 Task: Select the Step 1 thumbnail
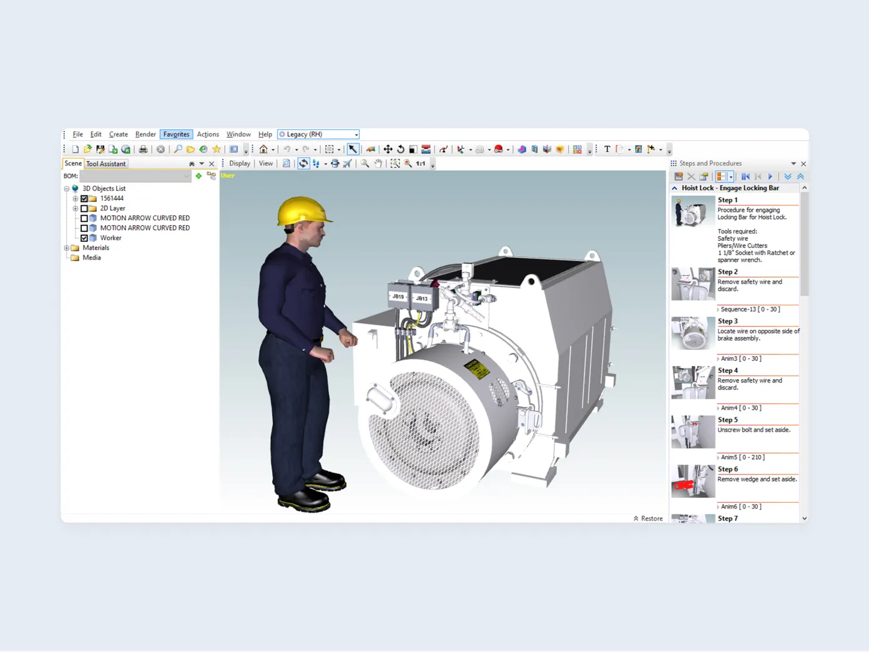click(x=693, y=212)
